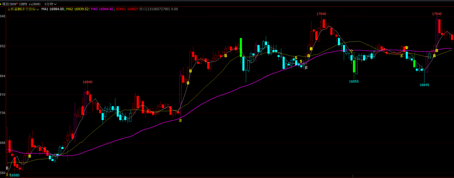
Task: Click the yellow dot beside 橡胶2609 title
Action: click(x=1, y=4)
